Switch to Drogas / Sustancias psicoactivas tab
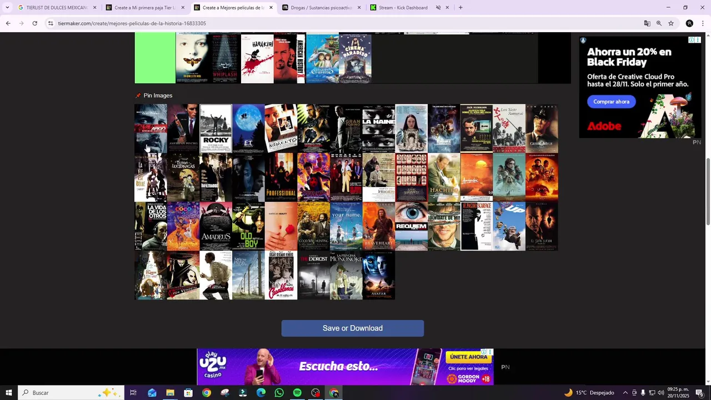 point(322,8)
